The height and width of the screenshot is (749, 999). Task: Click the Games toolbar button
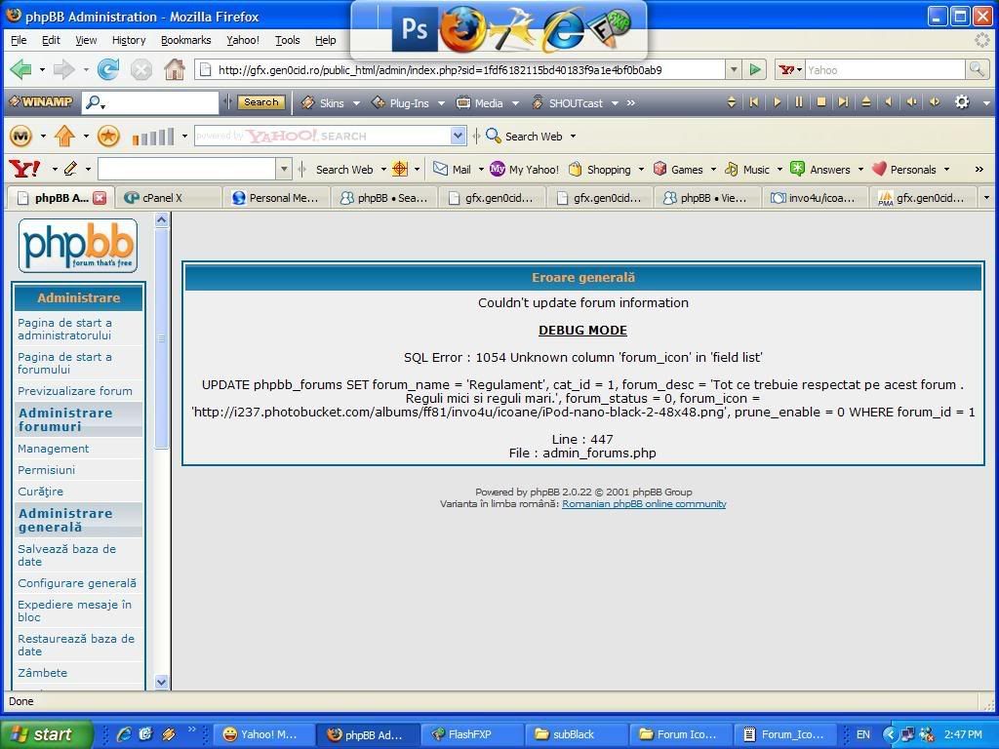(x=679, y=170)
